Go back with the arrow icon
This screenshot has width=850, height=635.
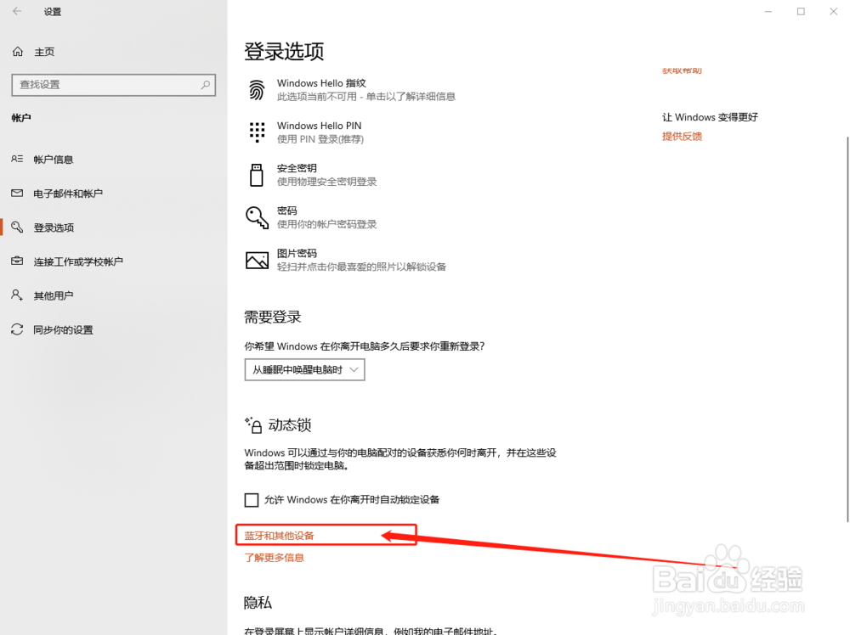(x=17, y=11)
